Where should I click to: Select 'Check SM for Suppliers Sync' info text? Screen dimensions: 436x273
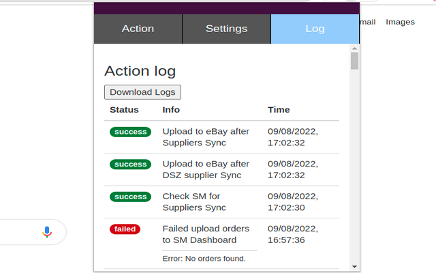[194, 202]
